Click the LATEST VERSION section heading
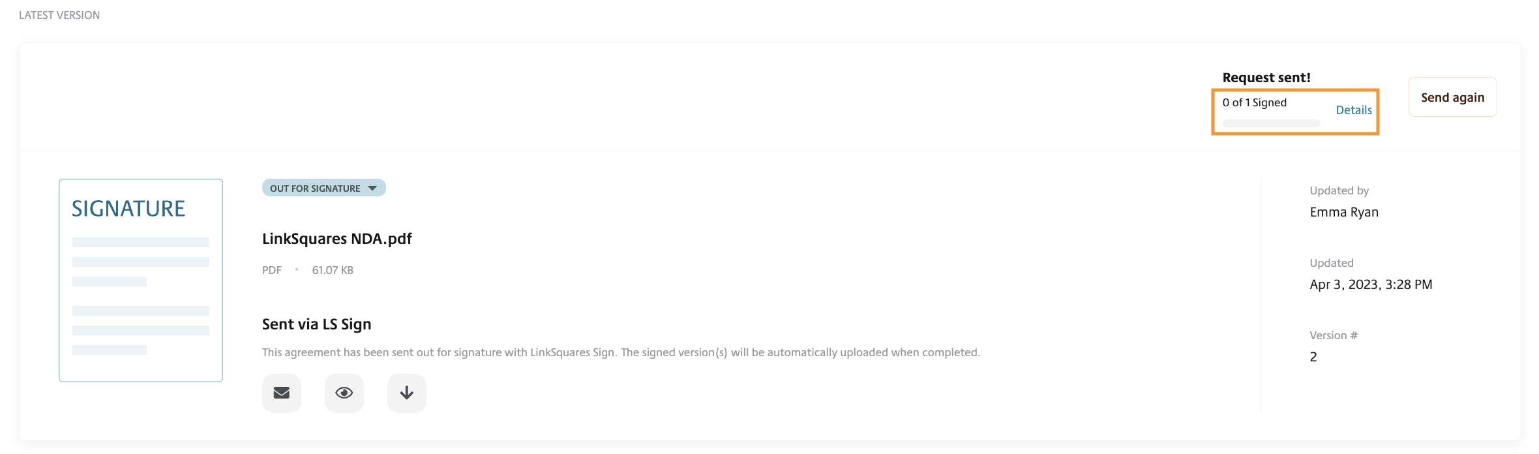The height and width of the screenshot is (454, 1539). click(x=59, y=15)
